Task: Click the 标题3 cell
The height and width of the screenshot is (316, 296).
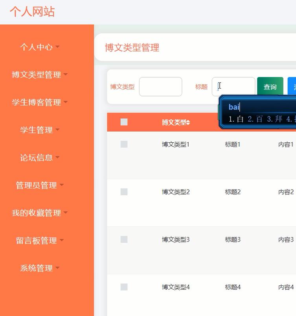Action: pos(233,240)
